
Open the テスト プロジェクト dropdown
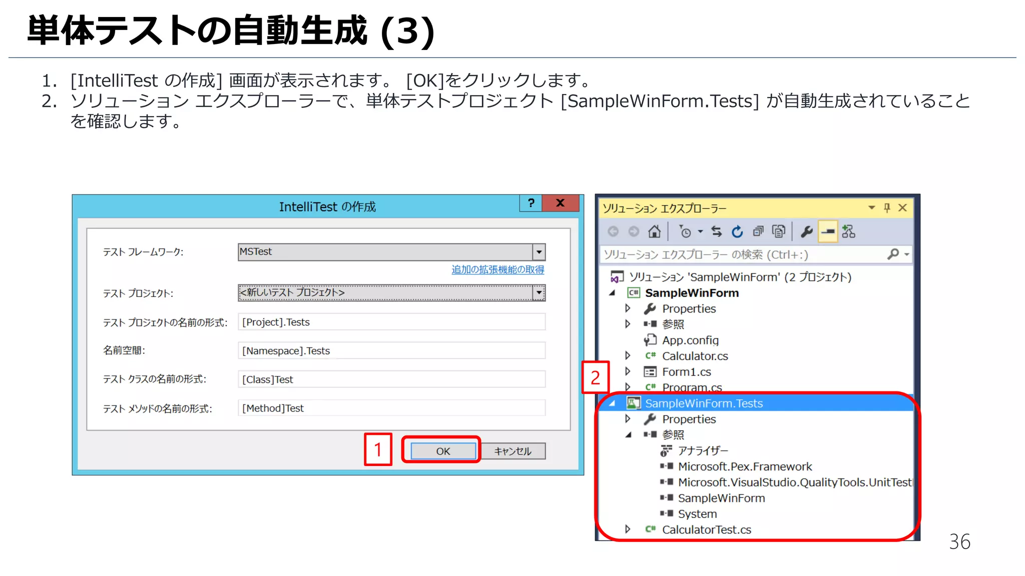point(391,292)
